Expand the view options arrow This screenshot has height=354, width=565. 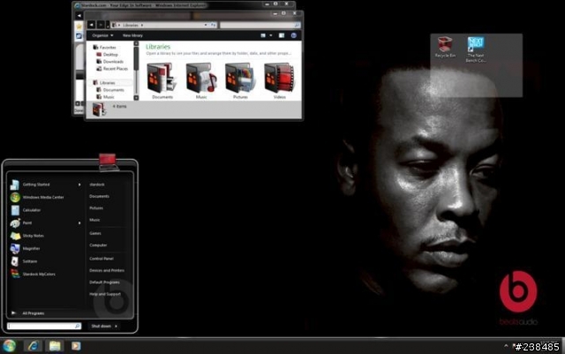pos(271,35)
